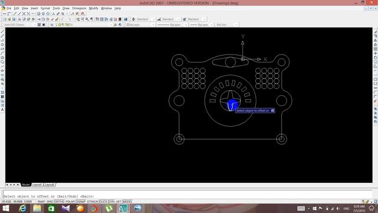Open the Hatch tool

[2, 92]
